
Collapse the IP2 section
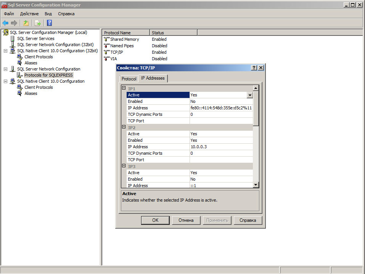(x=124, y=127)
